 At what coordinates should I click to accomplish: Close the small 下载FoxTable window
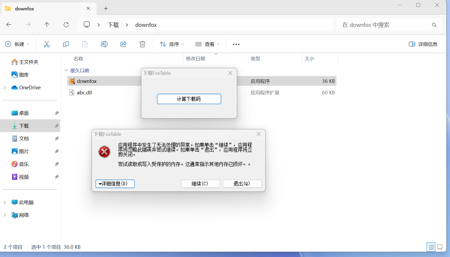[x=230, y=73]
